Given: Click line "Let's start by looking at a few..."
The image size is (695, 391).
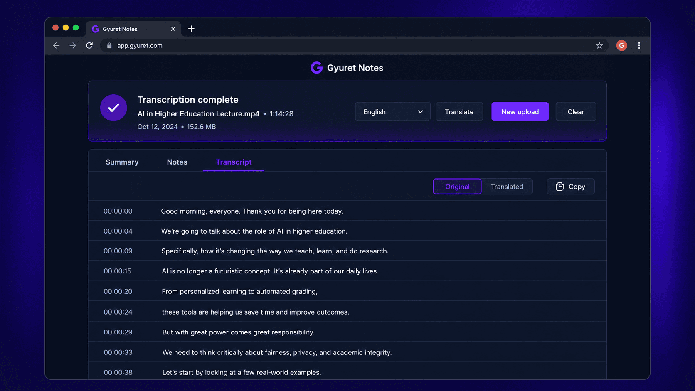Looking at the screenshot, I should (242, 372).
